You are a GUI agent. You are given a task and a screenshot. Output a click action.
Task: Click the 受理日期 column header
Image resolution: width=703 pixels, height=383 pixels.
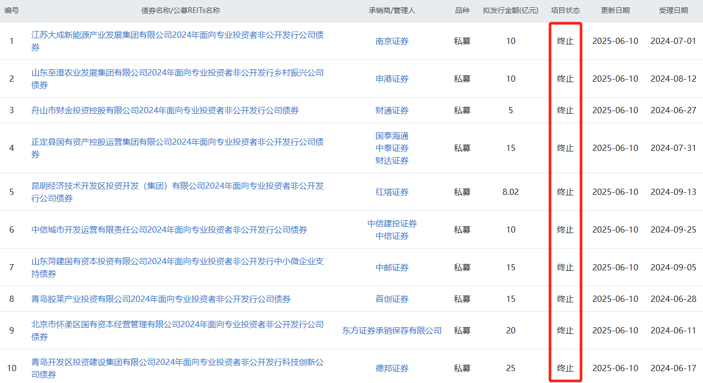[674, 10]
